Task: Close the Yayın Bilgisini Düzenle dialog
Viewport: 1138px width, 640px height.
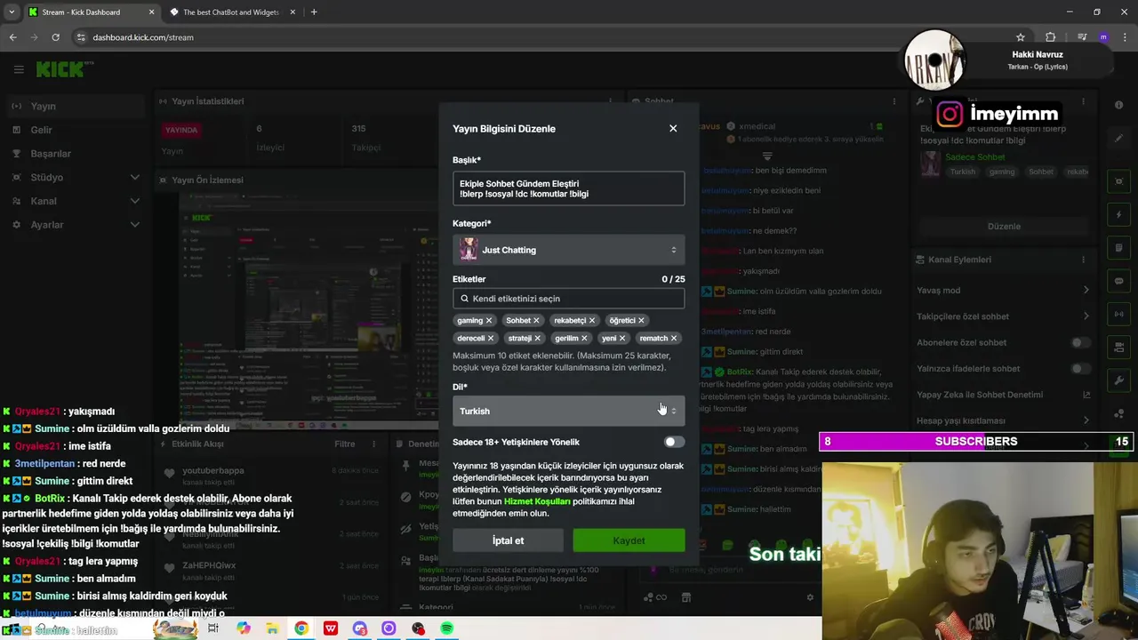Action: [x=673, y=128]
